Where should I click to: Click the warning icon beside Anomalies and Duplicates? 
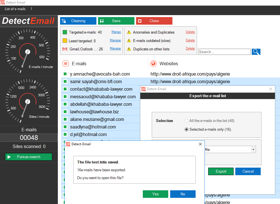129,32
